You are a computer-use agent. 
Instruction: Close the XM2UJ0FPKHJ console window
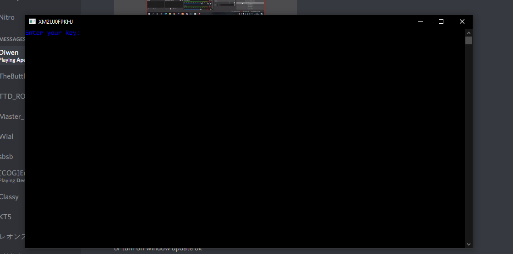coord(462,21)
